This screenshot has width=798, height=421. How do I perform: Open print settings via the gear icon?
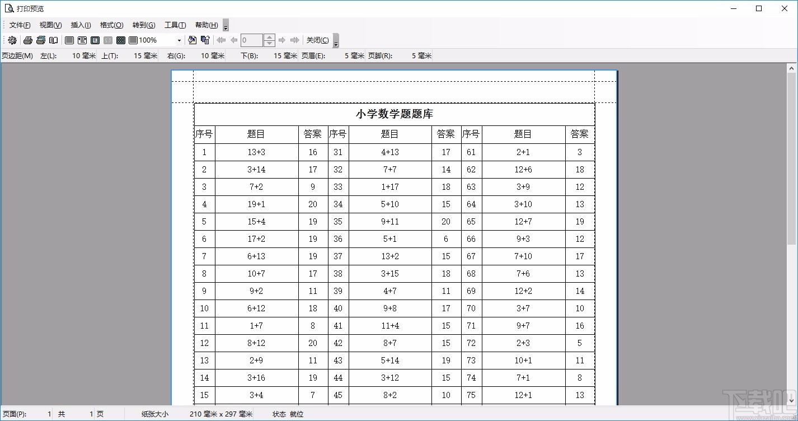pos(12,40)
